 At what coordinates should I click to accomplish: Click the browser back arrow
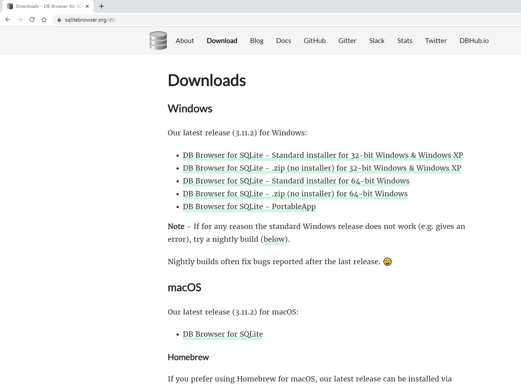(8, 20)
